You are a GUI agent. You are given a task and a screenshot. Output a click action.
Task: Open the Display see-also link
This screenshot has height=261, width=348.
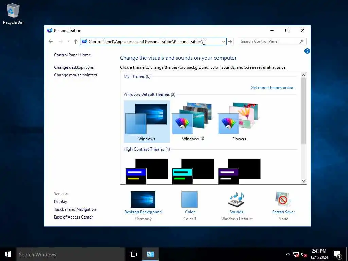pos(60,202)
